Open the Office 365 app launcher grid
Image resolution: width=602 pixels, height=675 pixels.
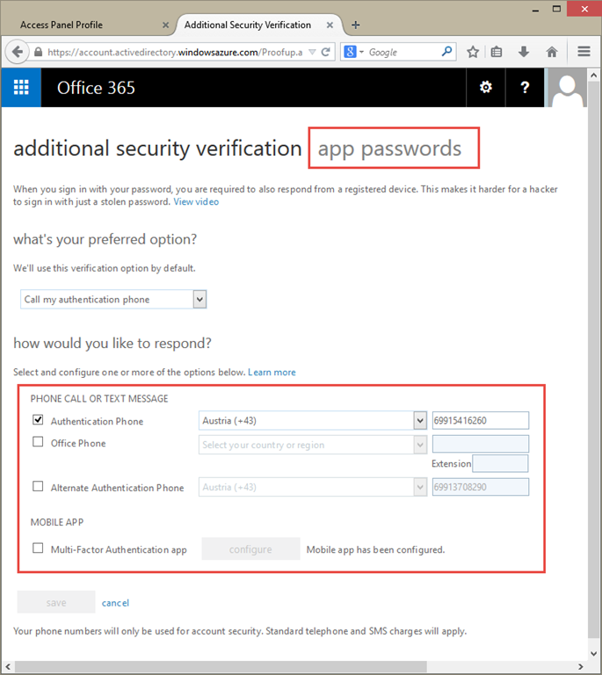(x=21, y=87)
